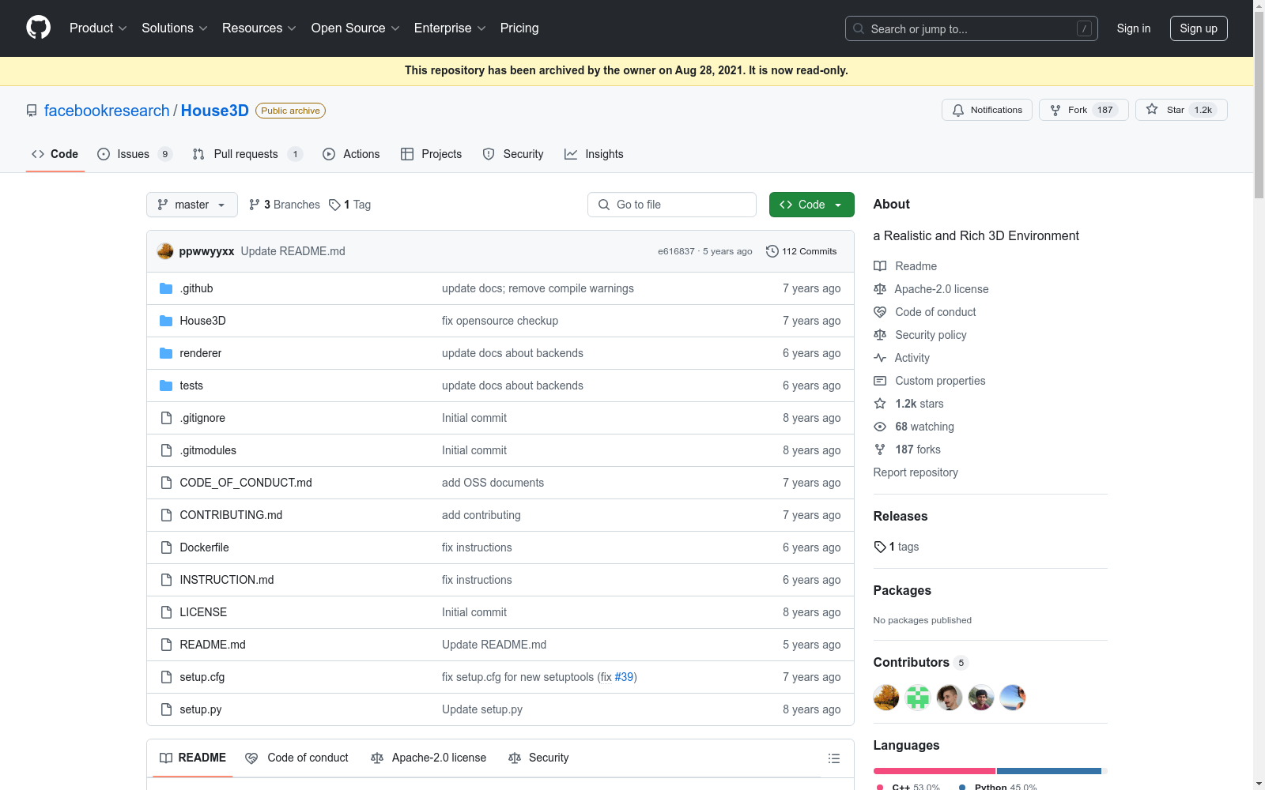The width and height of the screenshot is (1265, 790).
Task: Click the e616837 commit hash
Action: pos(676,251)
